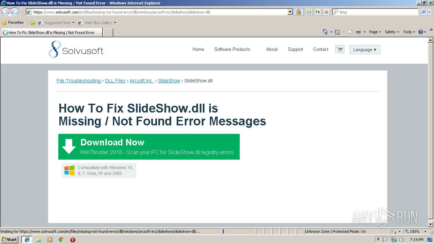Click the Read Mail icon
This screenshot has width=434, height=244.
pos(350,32)
